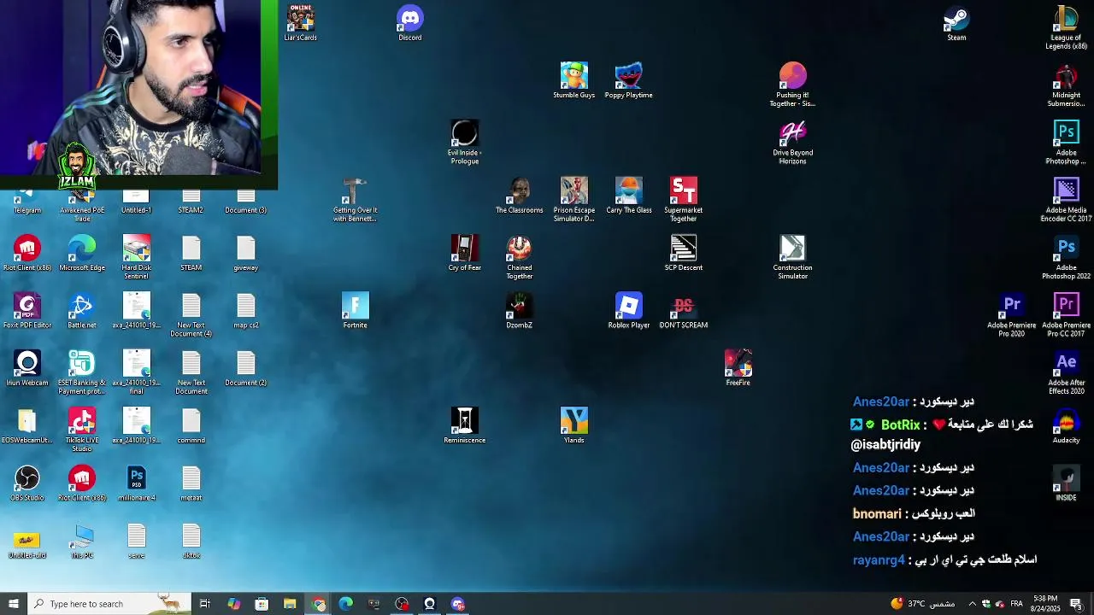Open map cs2 text file
Screen dimensions: 1094x615
[x=245, y=310]
